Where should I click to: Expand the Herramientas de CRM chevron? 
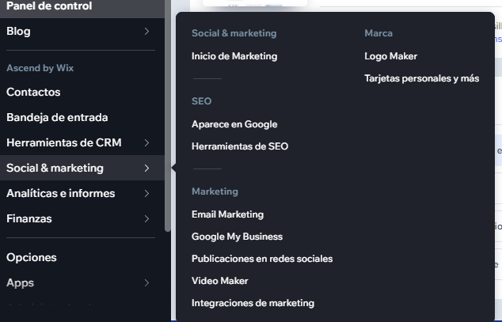(x=147, y=142)
